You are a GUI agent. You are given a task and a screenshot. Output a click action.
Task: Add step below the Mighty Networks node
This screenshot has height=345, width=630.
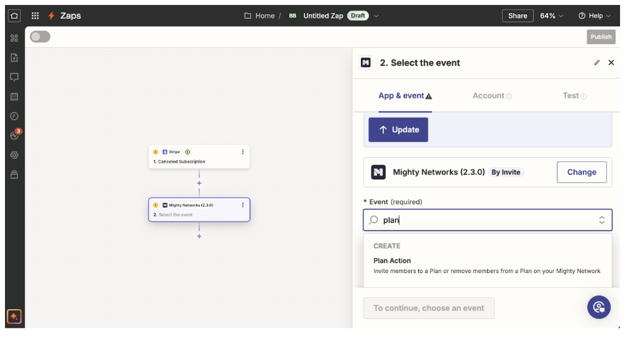pos(199,236)
